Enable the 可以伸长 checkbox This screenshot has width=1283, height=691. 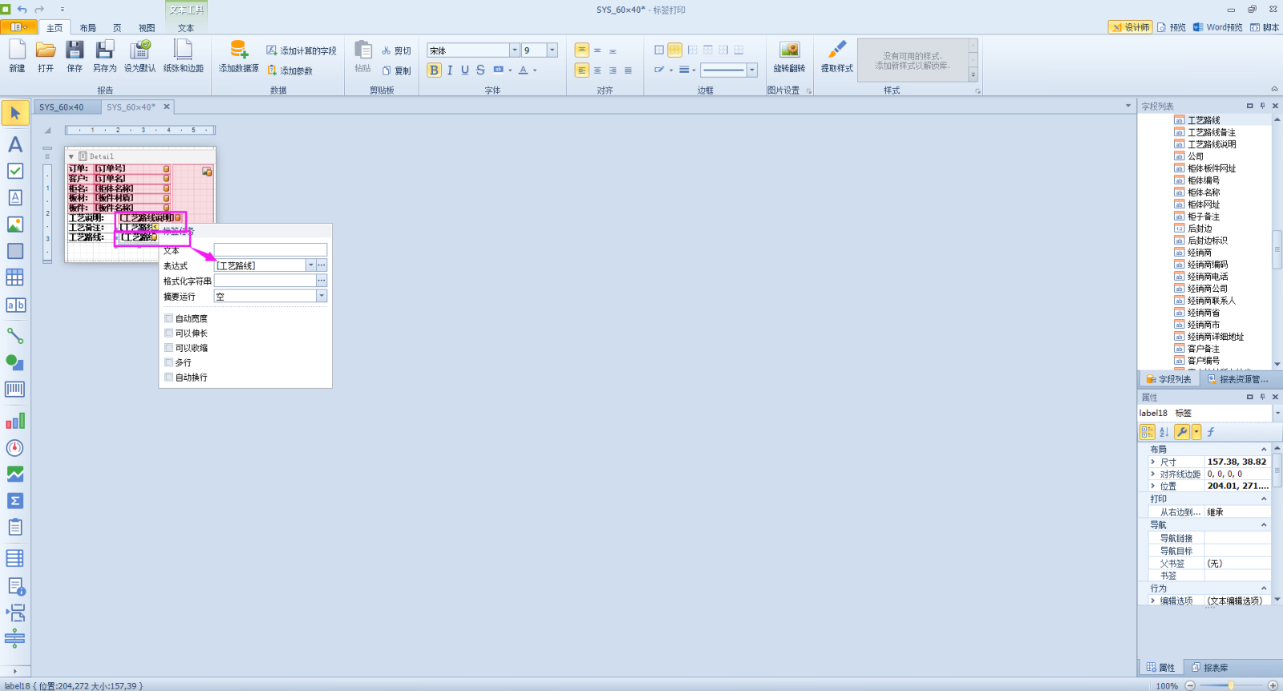click(x=168, y=333)
